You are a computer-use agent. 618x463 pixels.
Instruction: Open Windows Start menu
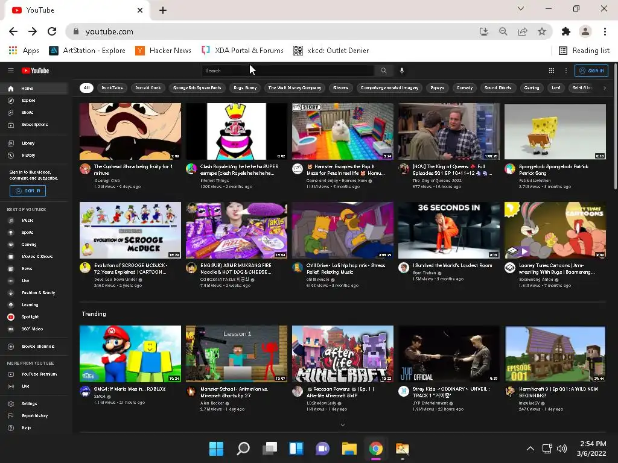point(216,449)
